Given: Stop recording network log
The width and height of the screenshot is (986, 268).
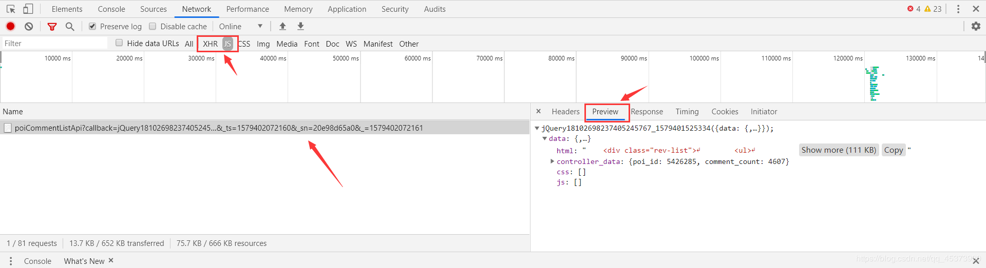Looking at the screenshot, I should click(x=10, y=26).
